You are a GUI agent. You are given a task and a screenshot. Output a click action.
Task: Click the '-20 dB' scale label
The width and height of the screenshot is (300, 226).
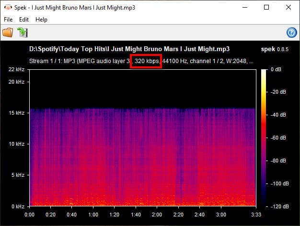[x=278, y=92]
